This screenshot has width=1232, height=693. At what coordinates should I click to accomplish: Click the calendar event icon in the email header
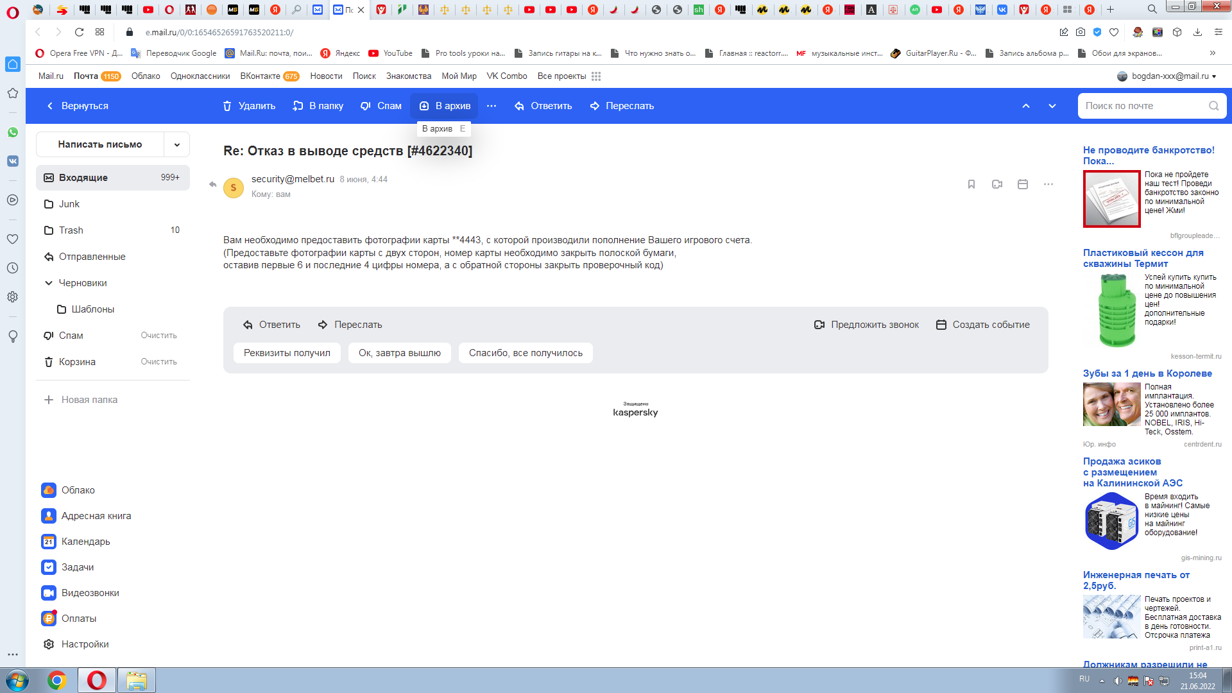[1023, 184]
